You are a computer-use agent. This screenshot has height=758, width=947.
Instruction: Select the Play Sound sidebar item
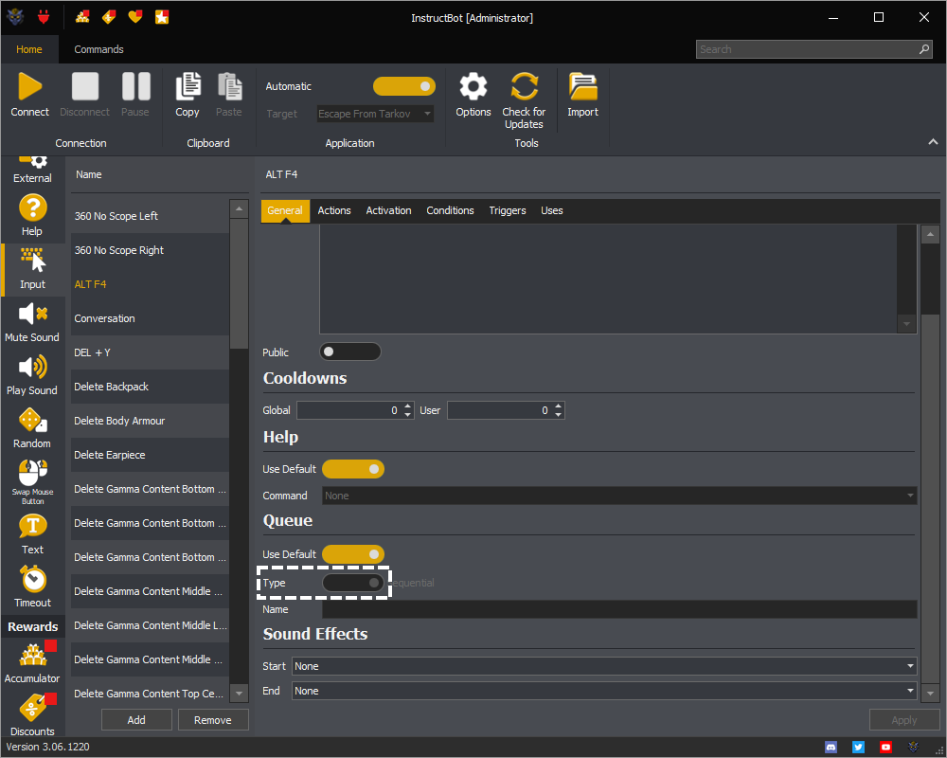pyautogui.click(x=32, y=375)
